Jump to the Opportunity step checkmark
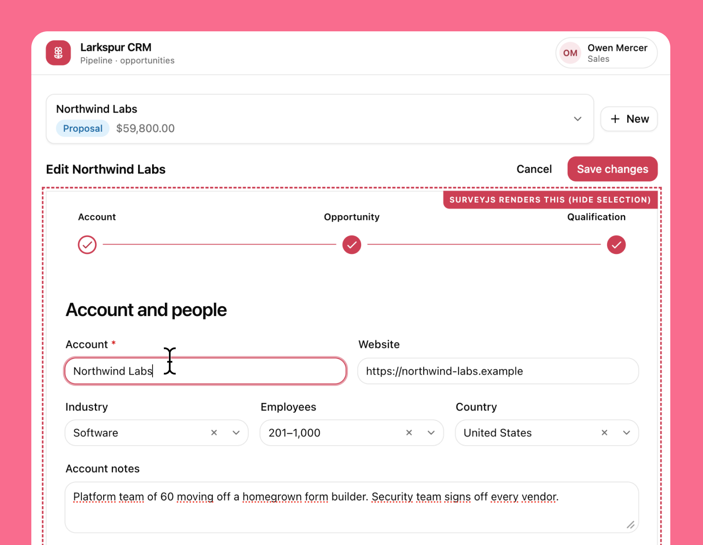Image resolution: width=703 pixels, height=545 pixels. coord(352,245)
